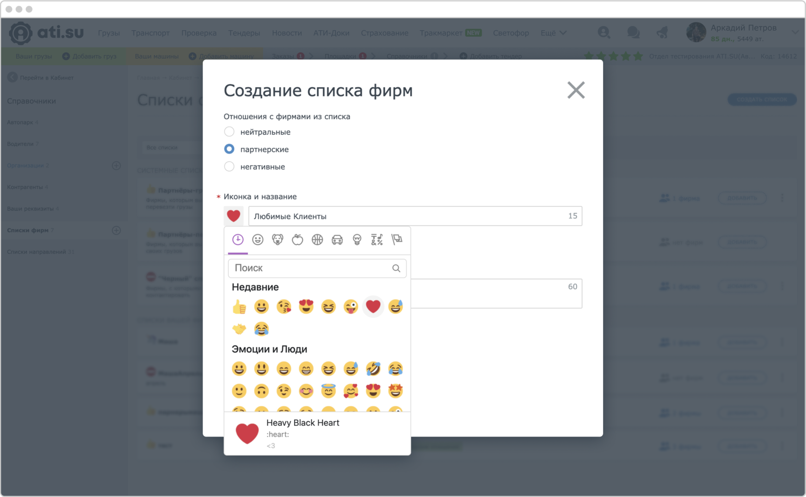Select the нейтральные radio option
Screen dimensions: 806x497
(x=229, y=132)
